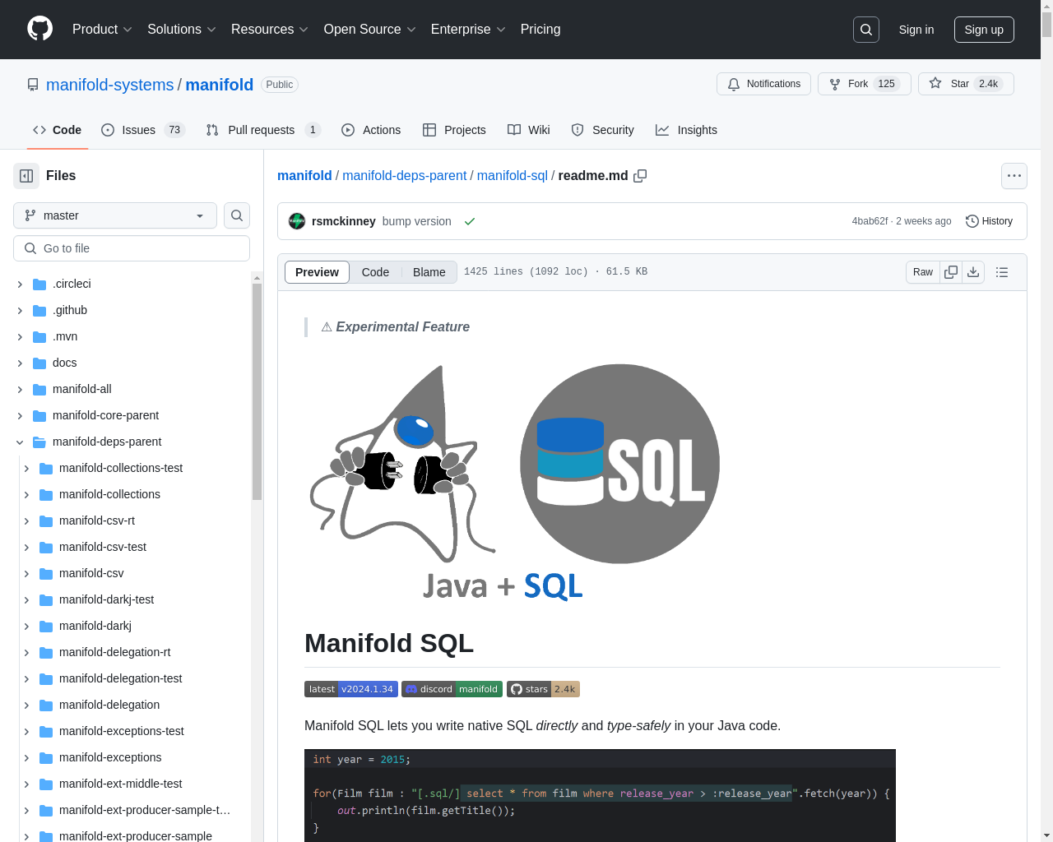Screen dimensions: 1053x842
Task: Click the Sign in link
Action: pyautogui.click(x=916, y=30)
